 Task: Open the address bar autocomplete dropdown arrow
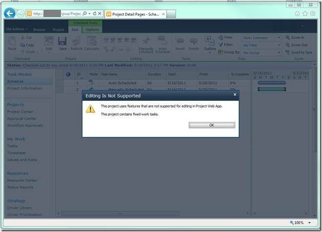click(90, 13)
